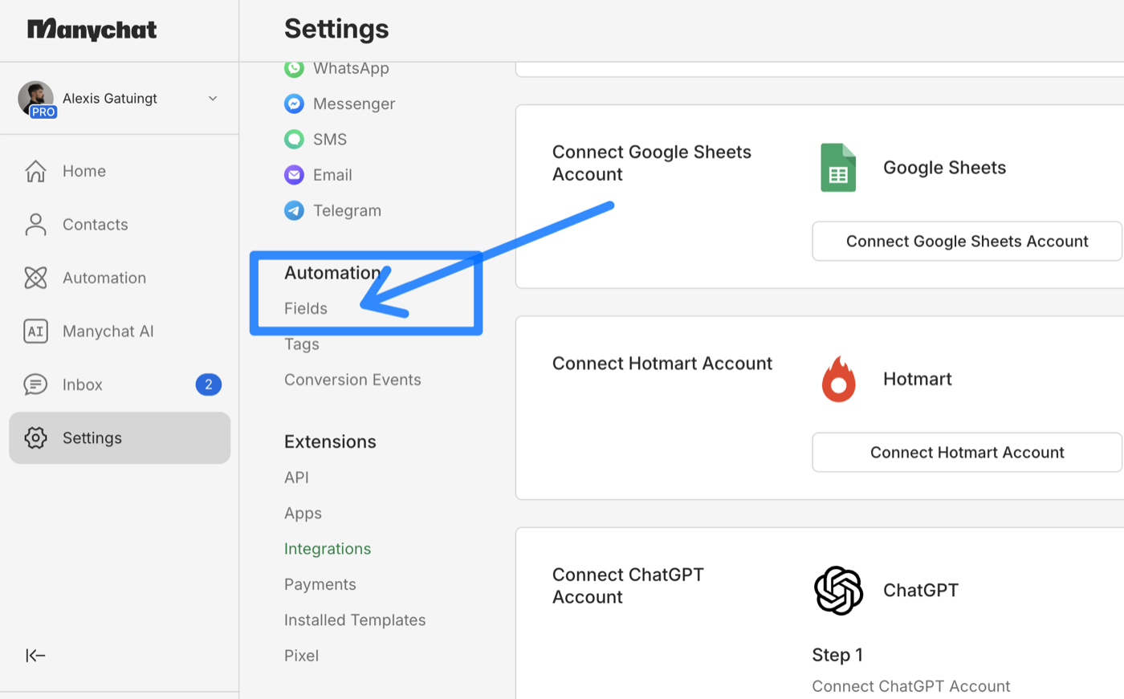Image resolution: width=1124 pixels, height=699 pixels.
Task: Click the Home house icon
Action: click(35, 171)
